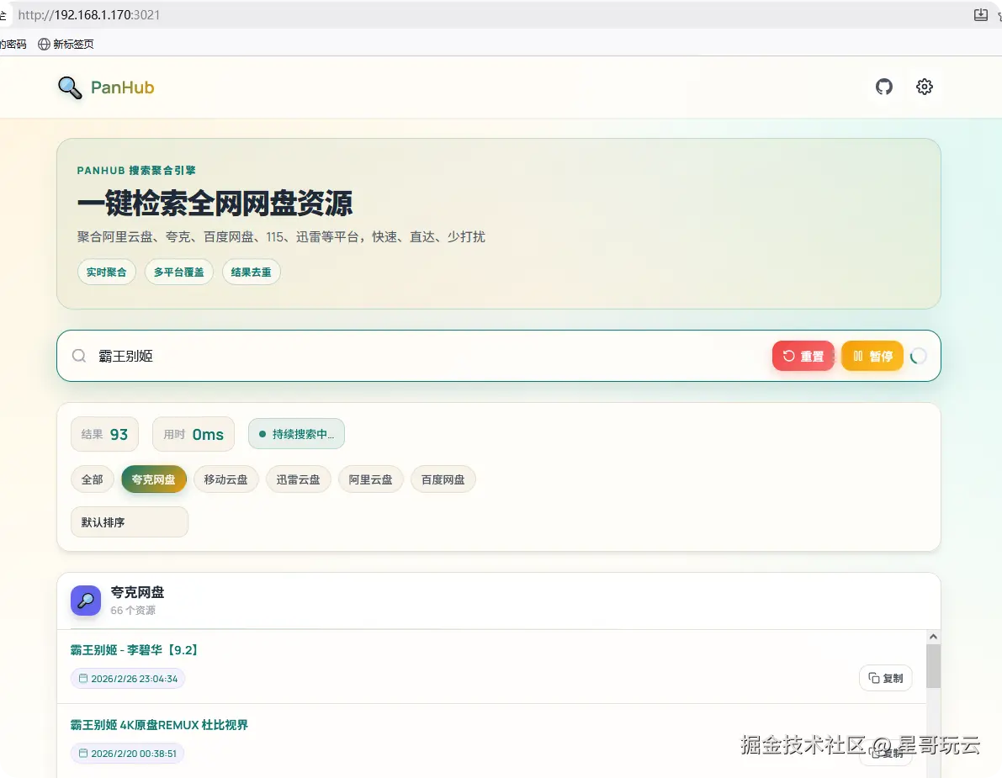
Task: Click the date badge 2026/2/20 00:38:51
Action: pyautogui.click(x=127, y=753)
